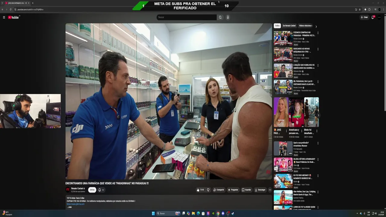Open the Bitelo foi desafiado short
386x217 pixels.
click(311, 112)
